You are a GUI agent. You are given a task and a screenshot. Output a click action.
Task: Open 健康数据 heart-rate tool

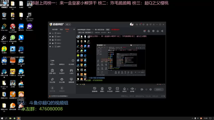coord(71,80)
